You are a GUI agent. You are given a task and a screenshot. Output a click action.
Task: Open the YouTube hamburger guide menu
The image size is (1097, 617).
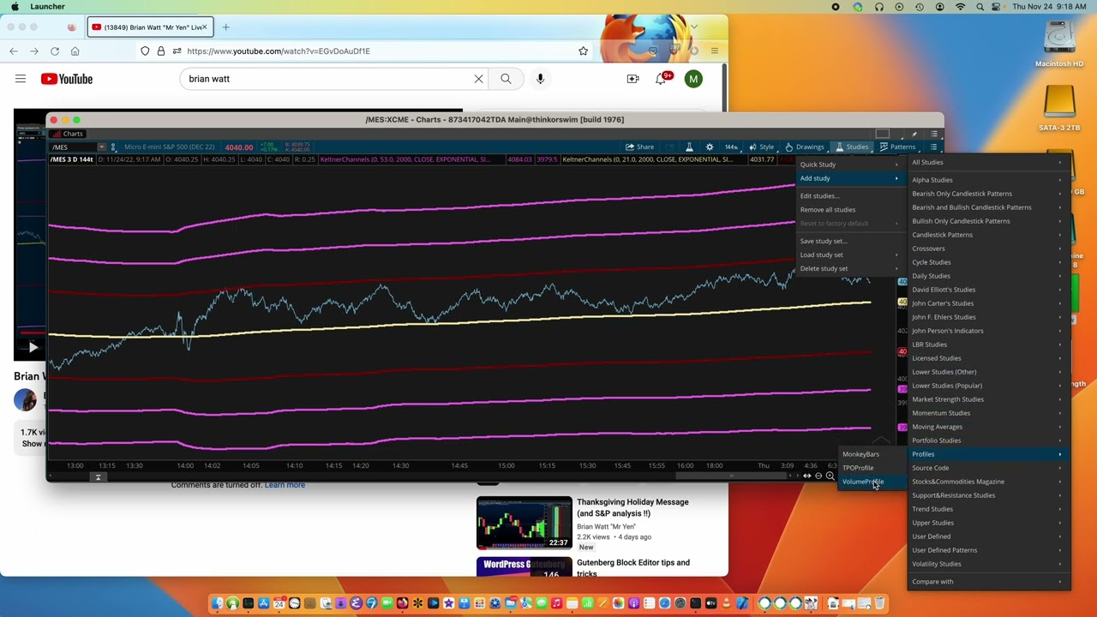pyautogui.click(x=21, y=79)
